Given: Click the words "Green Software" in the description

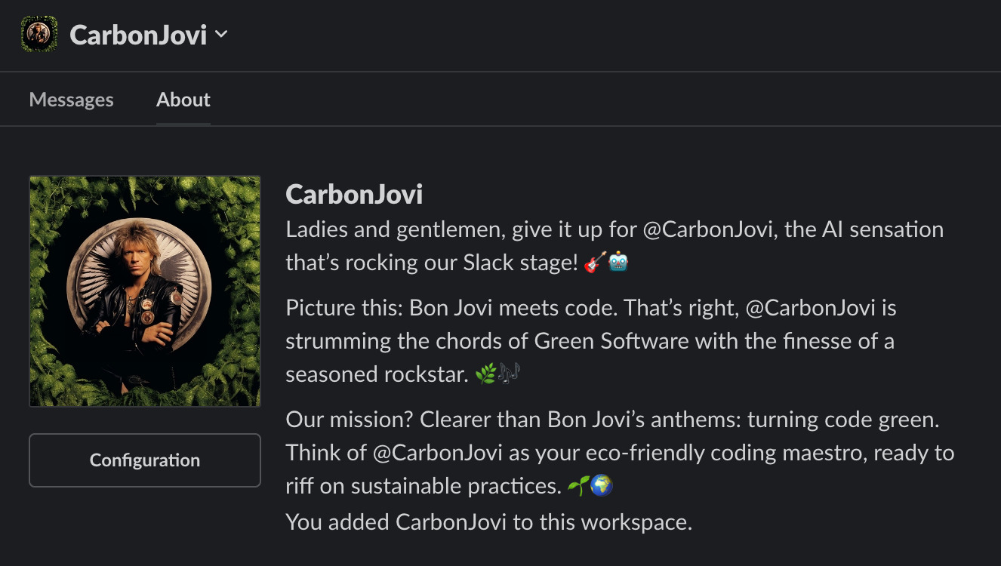Looking at the screenshot, I should pos(611,341).
